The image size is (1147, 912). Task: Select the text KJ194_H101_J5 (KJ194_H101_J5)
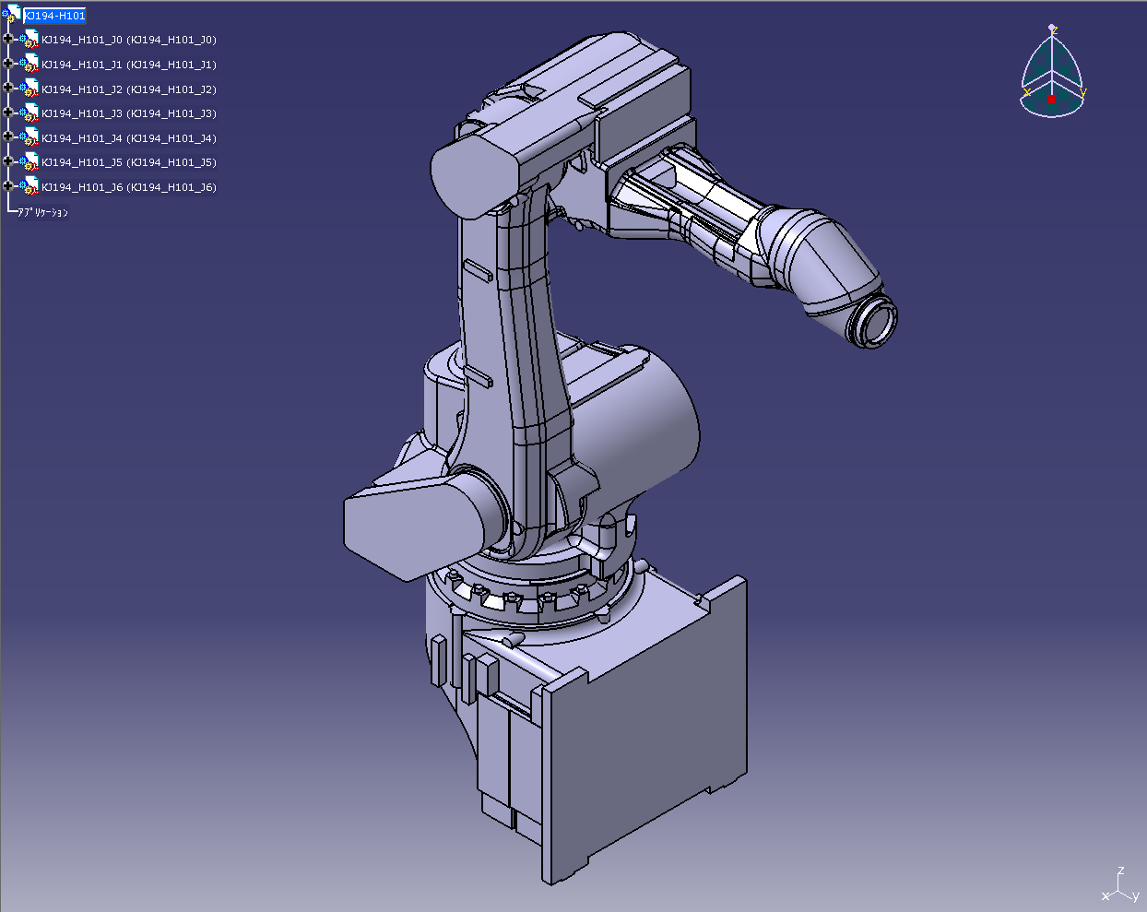(129, 162)
